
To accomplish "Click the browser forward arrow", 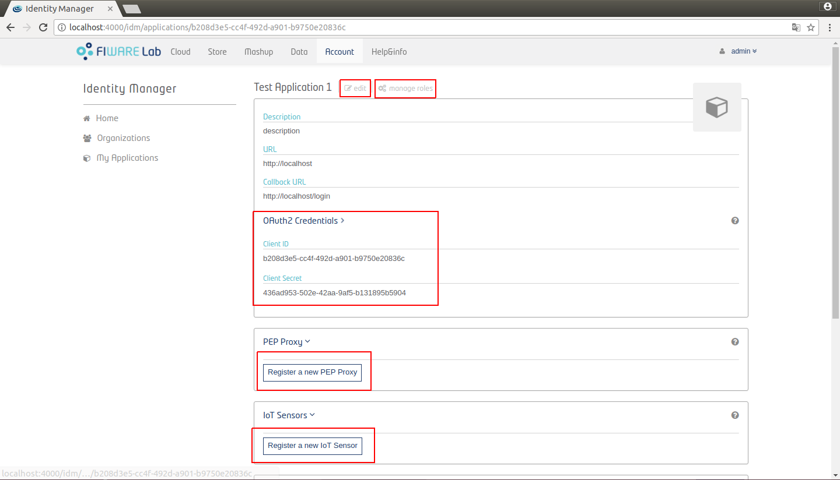I will point(27,27).
